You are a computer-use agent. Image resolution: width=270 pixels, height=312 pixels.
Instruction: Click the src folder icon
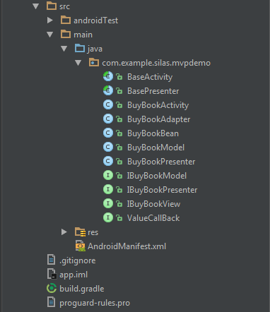[x=52, y=6]
